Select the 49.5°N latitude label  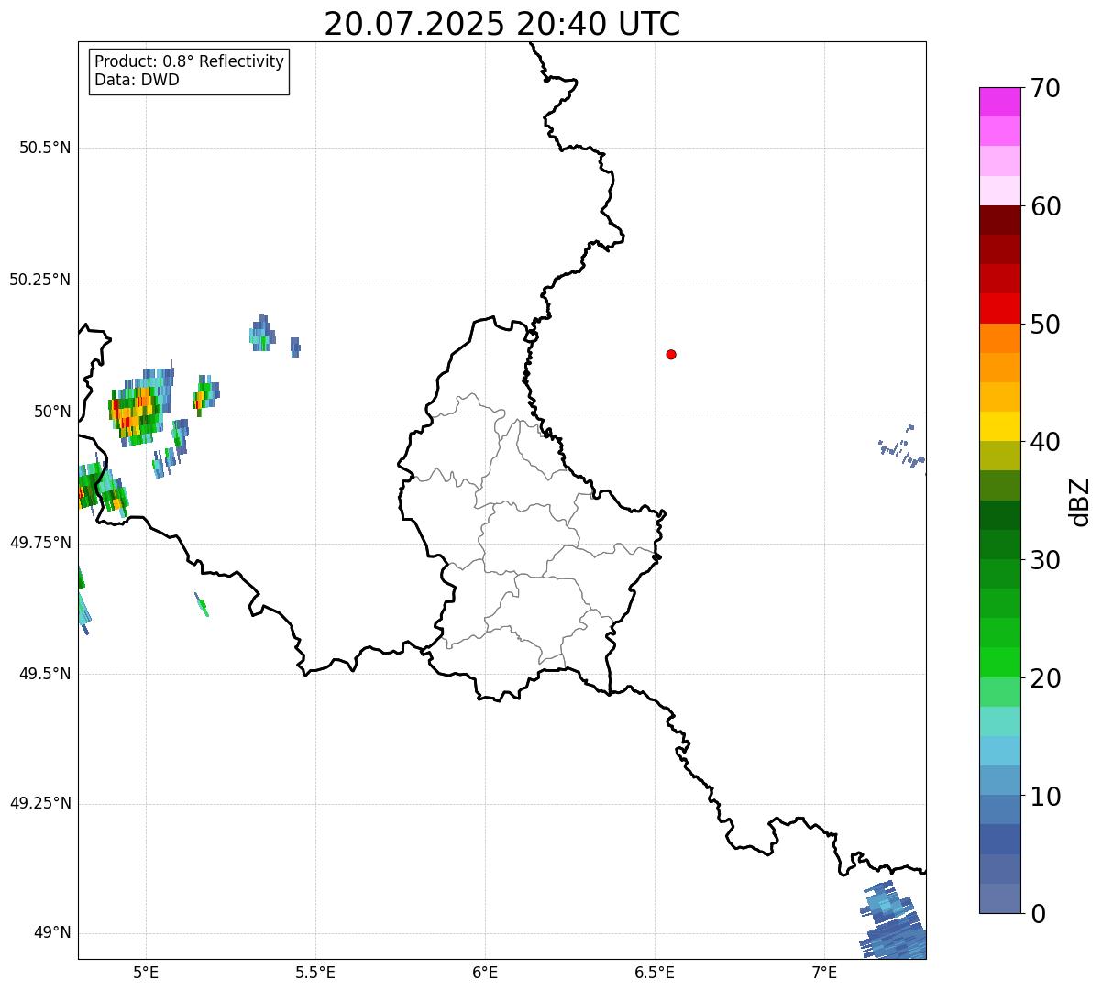tap(45, 674)
